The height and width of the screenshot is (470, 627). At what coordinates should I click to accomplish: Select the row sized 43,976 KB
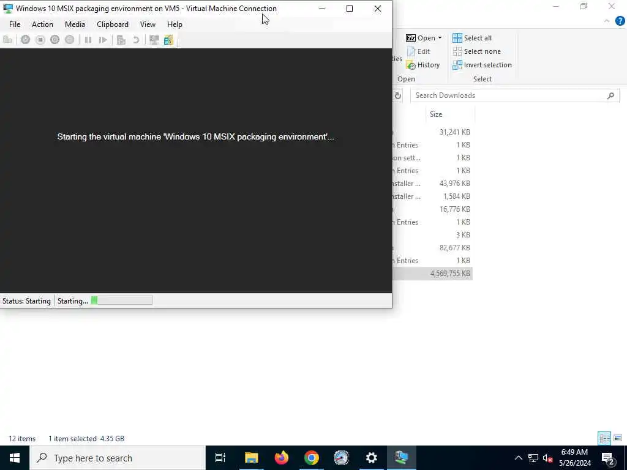point(432,184)
